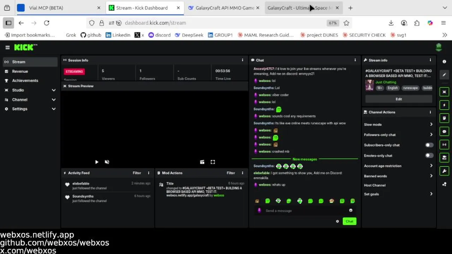Toggle the broadcast signal widget in right sidebar

444,144
